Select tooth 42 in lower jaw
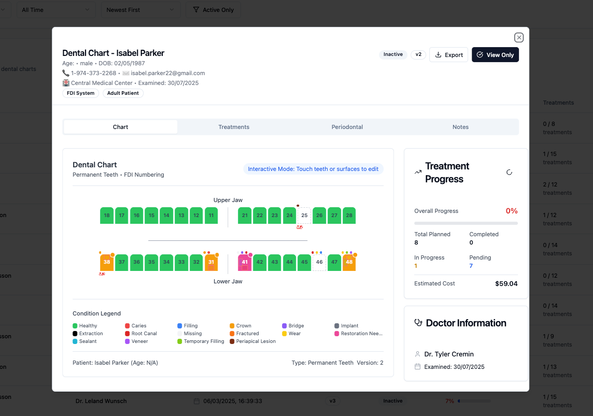The image size is (593, 416). click(259, 262)
